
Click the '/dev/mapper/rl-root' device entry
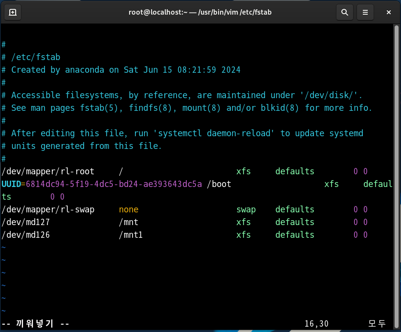[x=48, y=171]
